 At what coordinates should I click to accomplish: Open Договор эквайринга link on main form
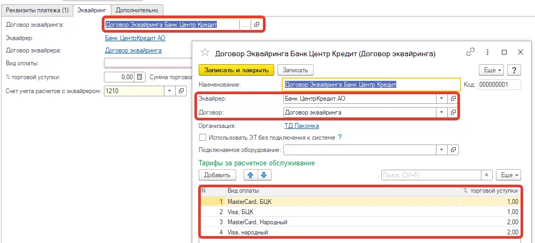tap(133, 50)
